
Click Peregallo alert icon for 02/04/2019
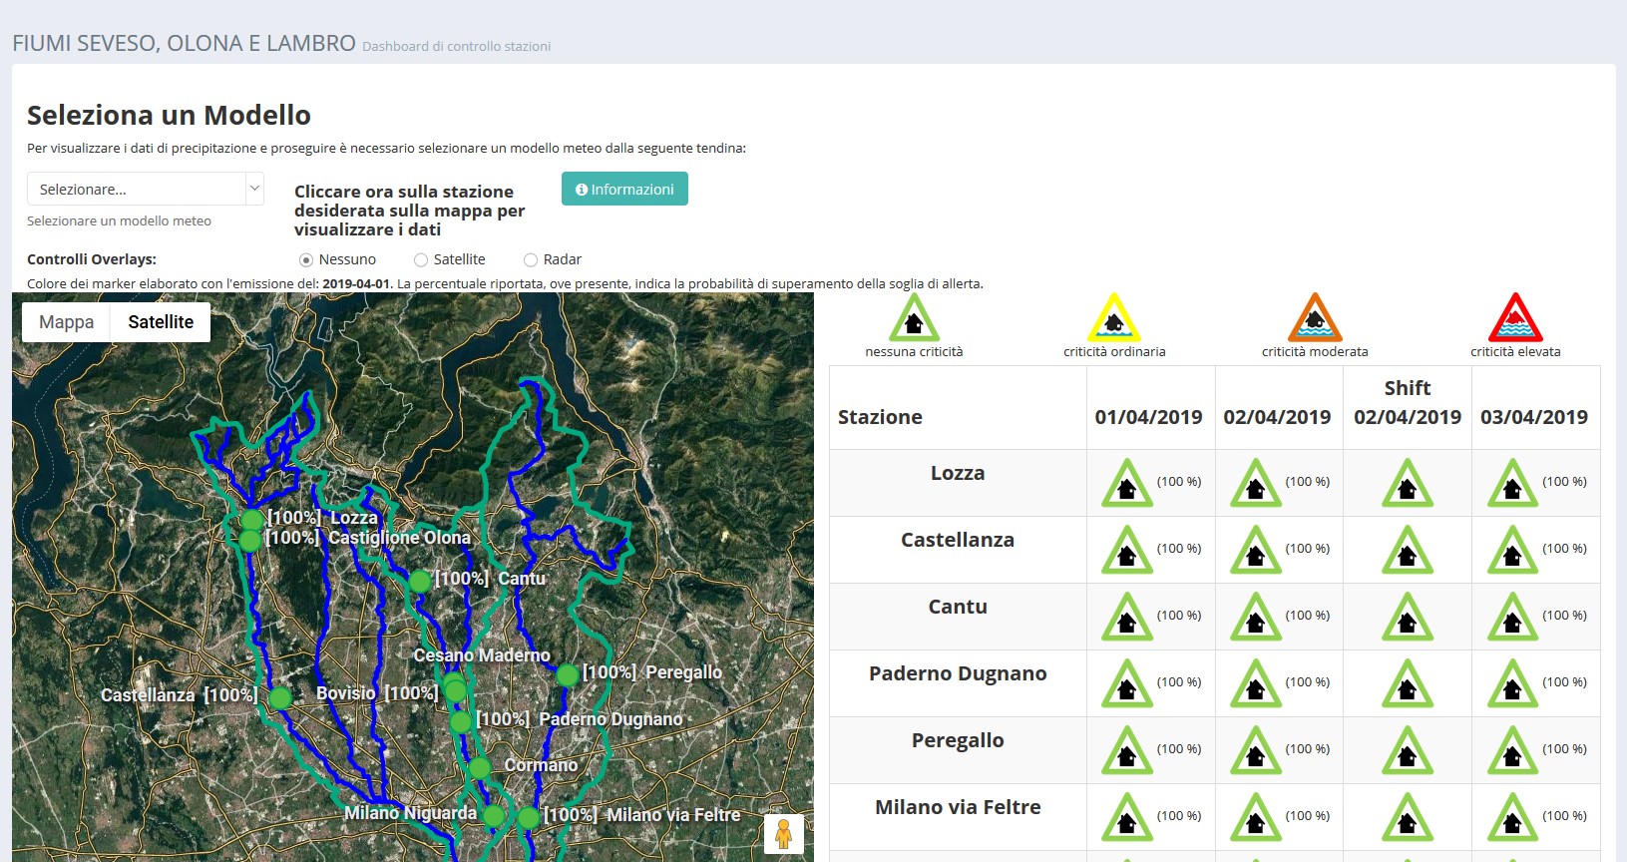click(1256, 750)
